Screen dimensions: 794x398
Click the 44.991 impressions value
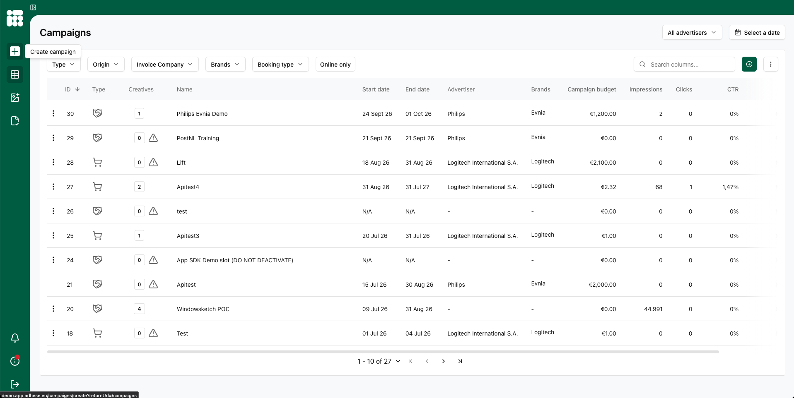pos(653,309)
